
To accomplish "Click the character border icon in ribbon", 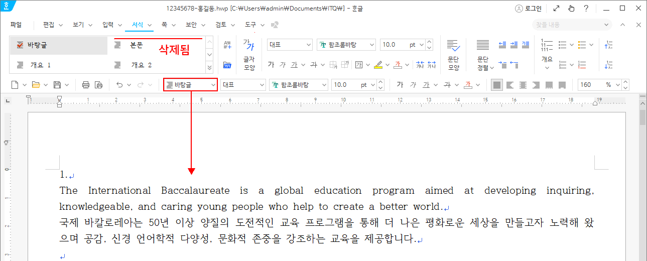I will coord(359,65).
